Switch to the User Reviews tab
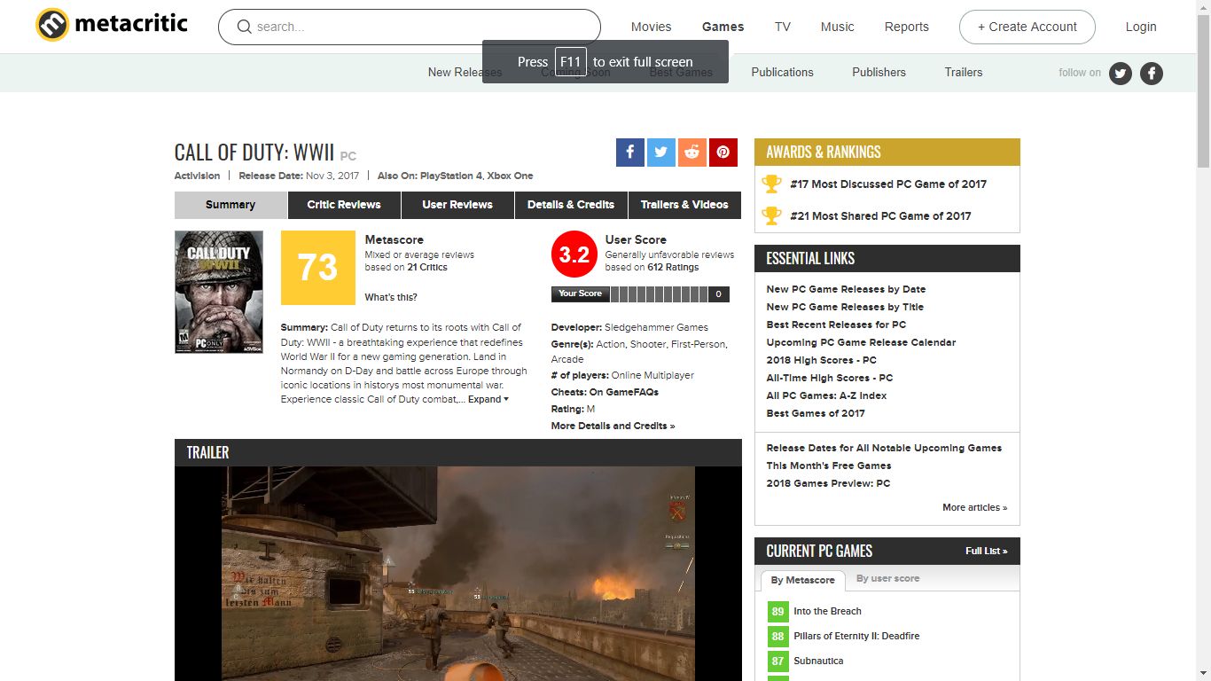 457,205
